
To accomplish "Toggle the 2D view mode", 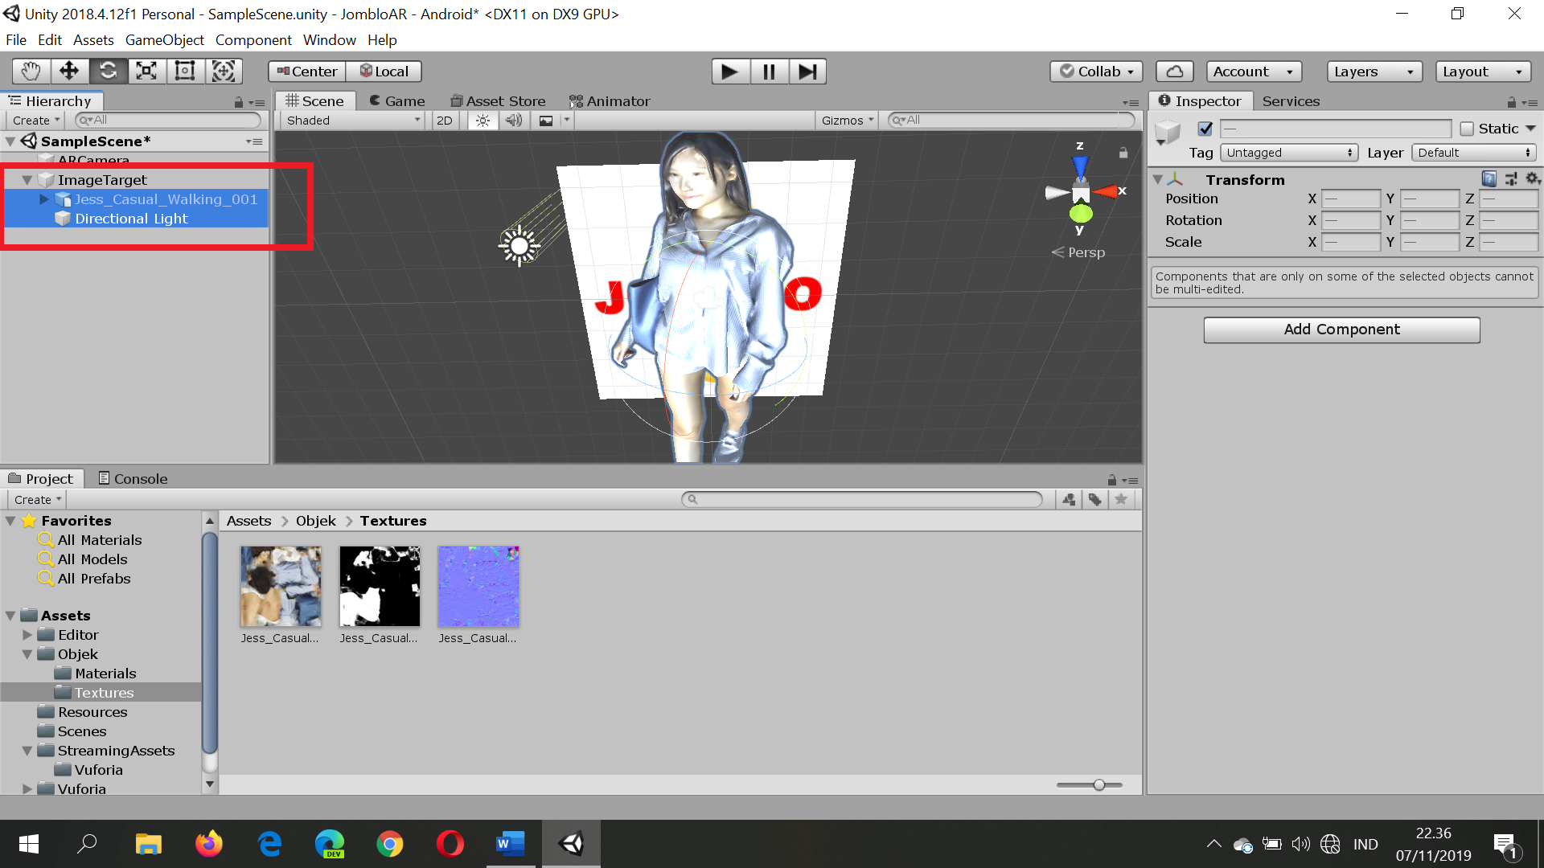I will tap(444, 121).
